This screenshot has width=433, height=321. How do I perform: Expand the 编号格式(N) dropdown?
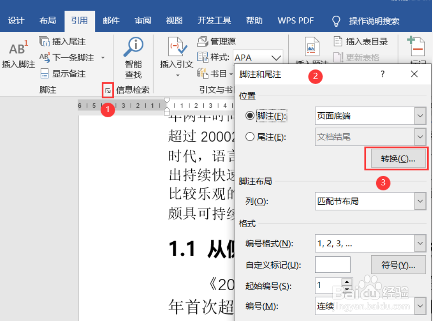tap(420, 244)
